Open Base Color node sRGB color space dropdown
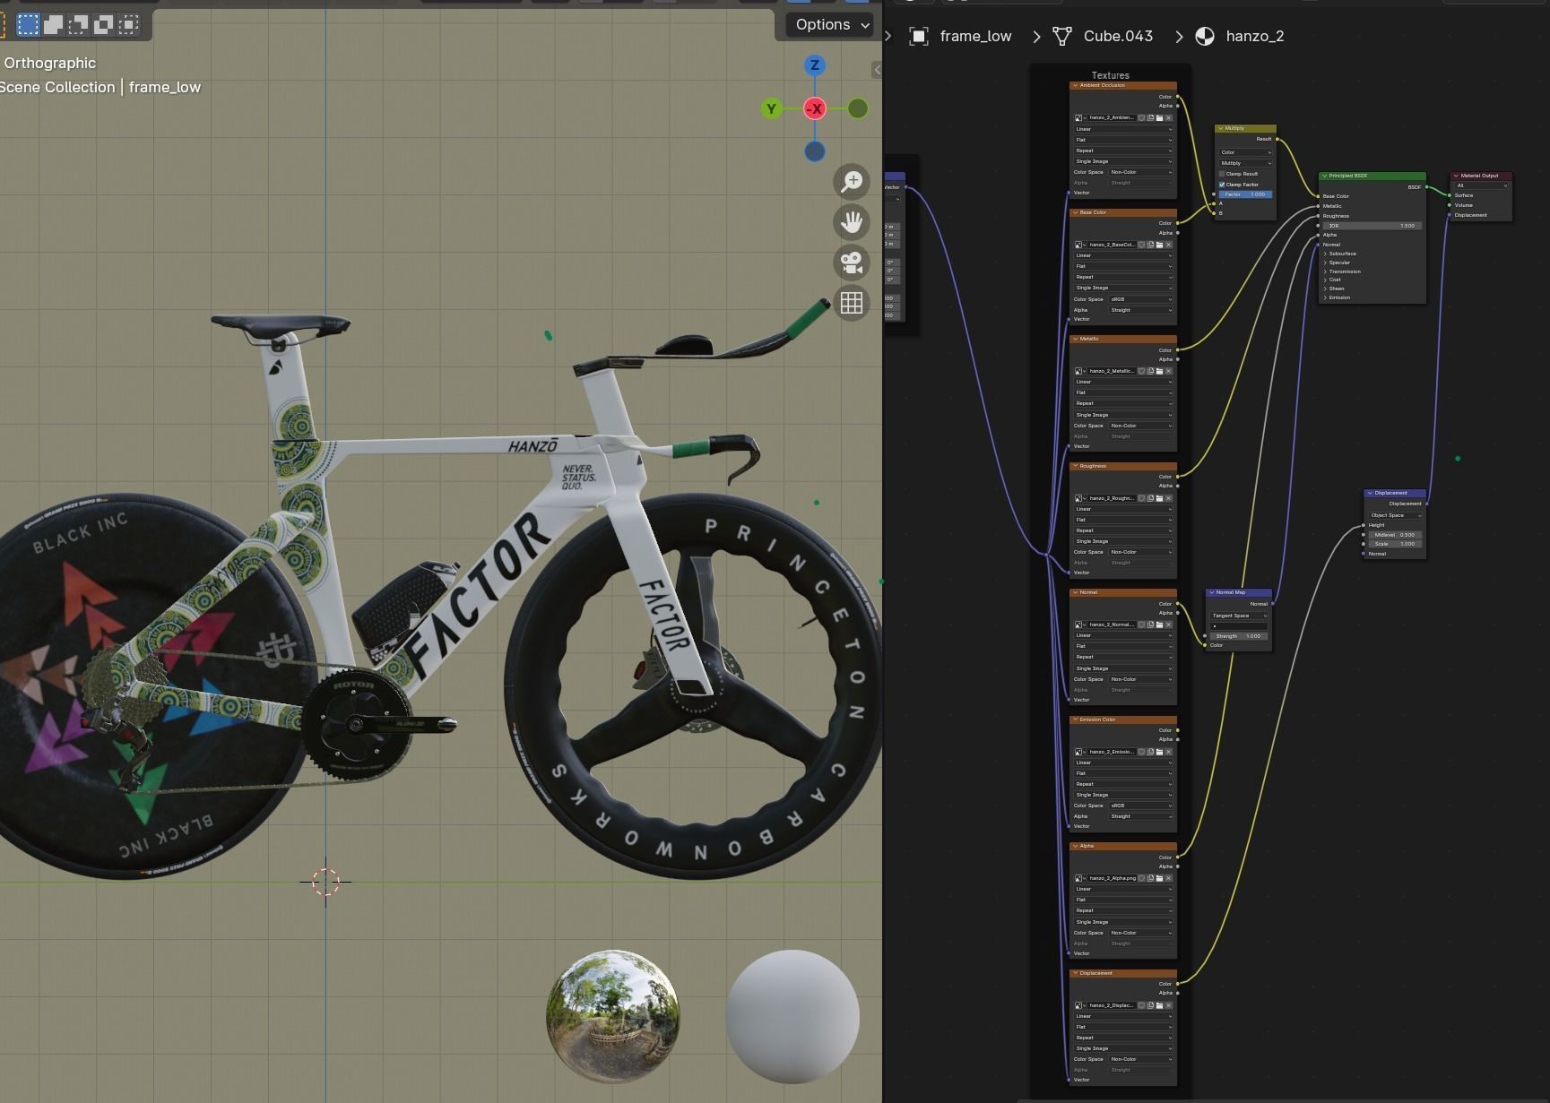This screenshot has height=1103, width=1550. coord(1141,299)
